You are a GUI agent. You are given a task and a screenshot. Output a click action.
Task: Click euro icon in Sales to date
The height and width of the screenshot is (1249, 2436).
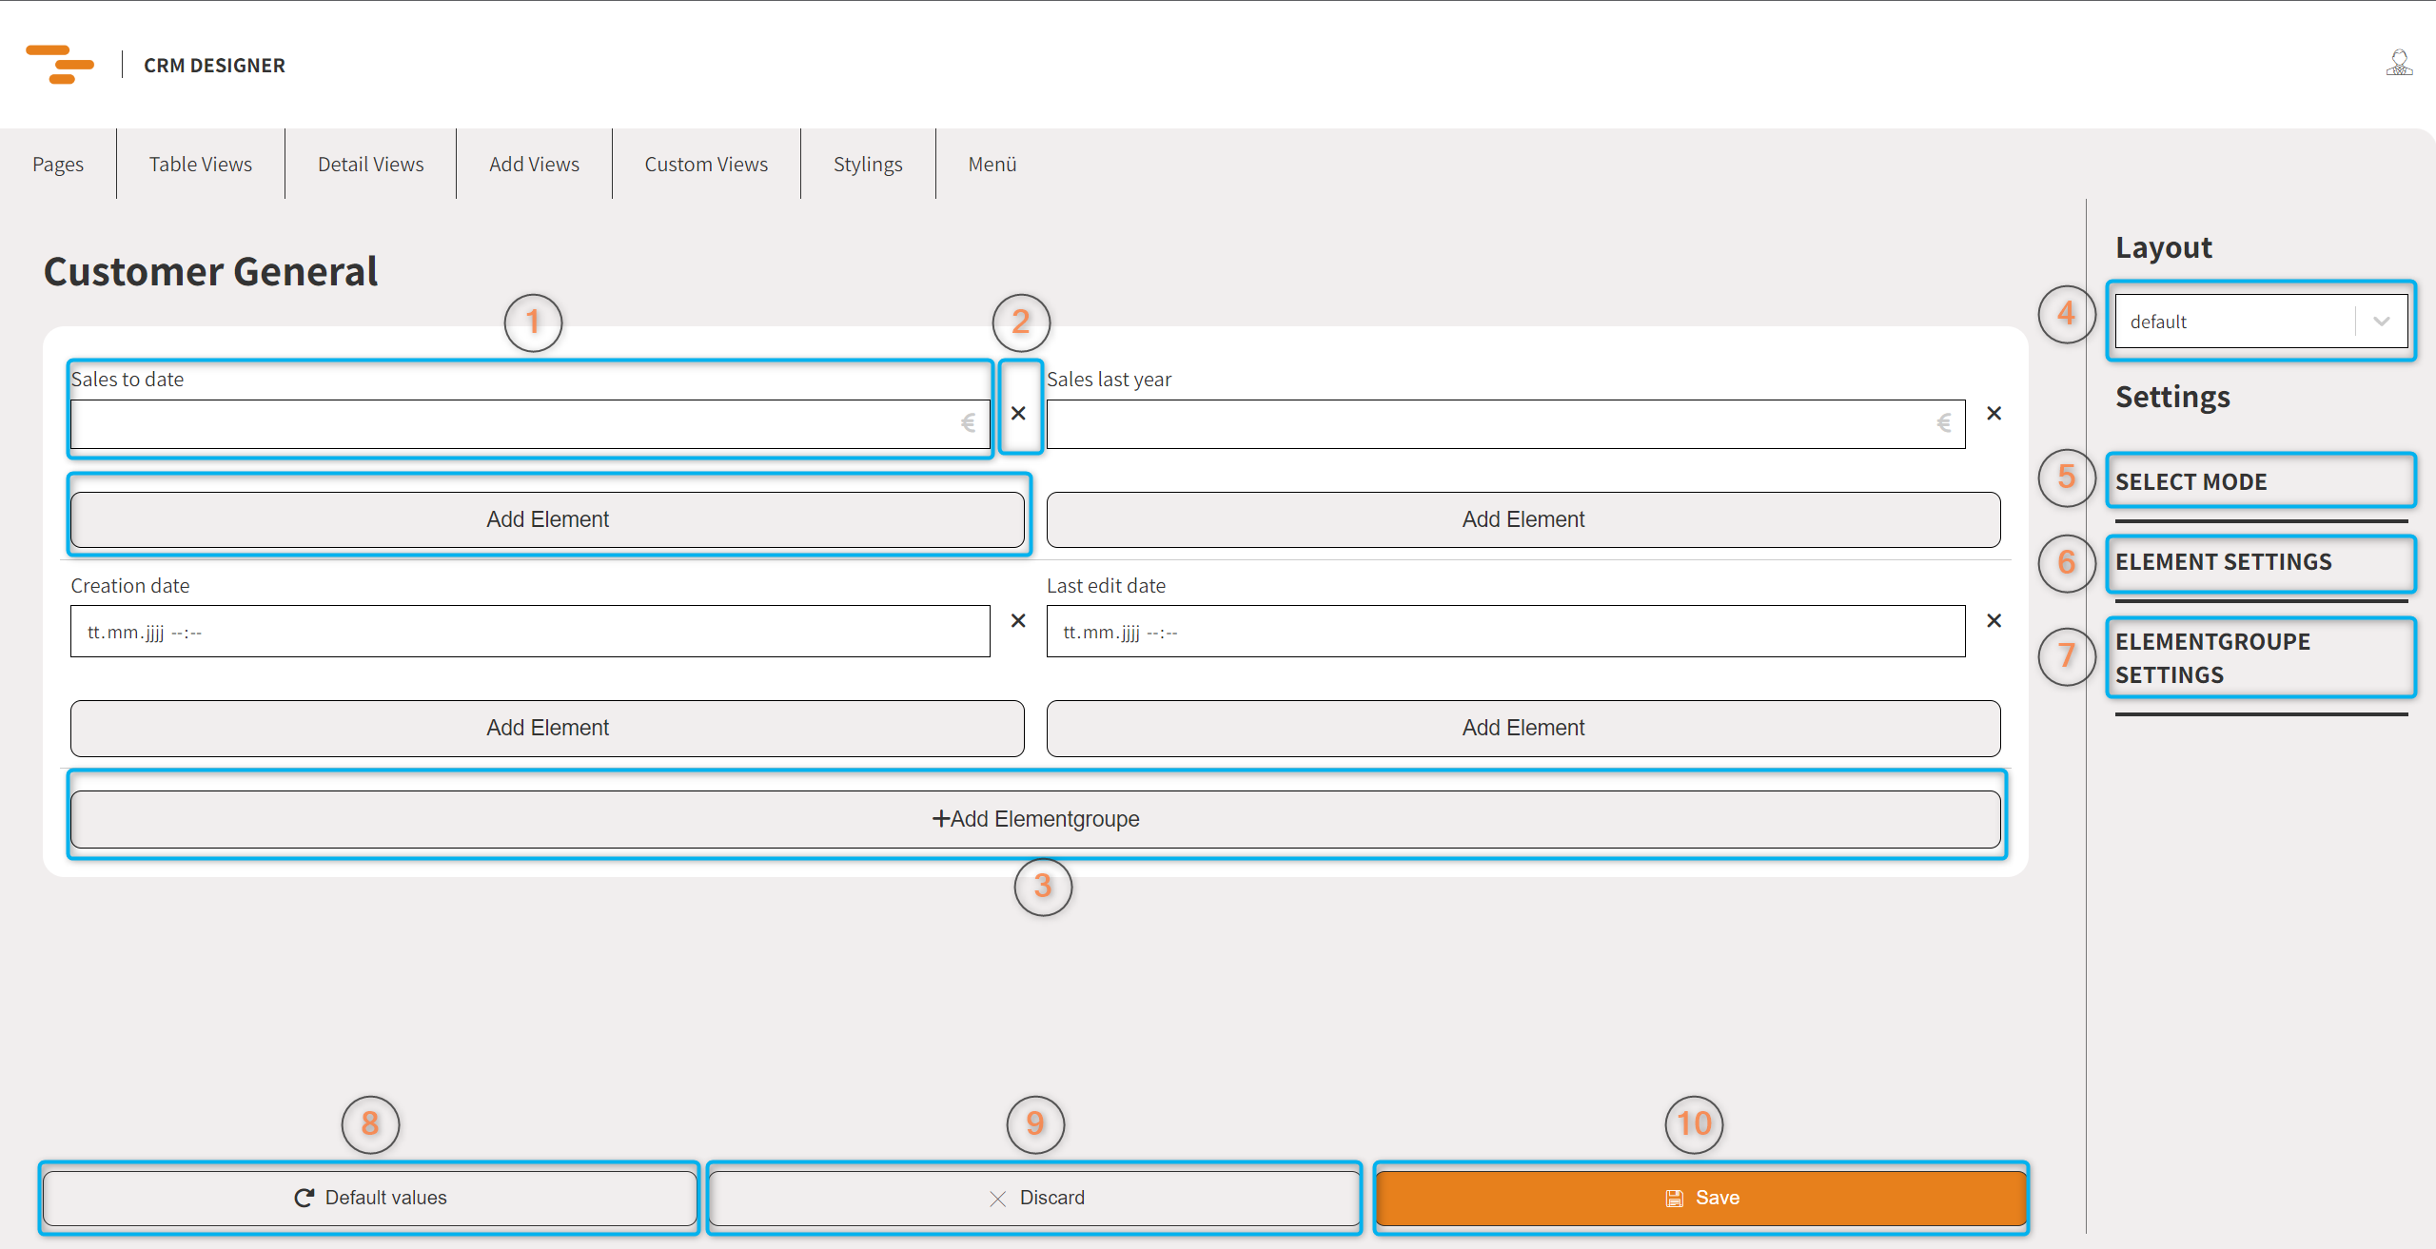(968, 423)
